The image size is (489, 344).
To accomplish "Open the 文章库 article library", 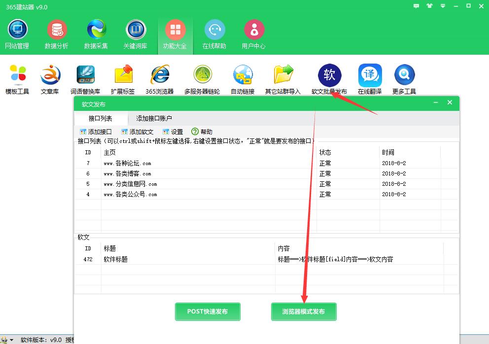I will [x=50, y=79].
